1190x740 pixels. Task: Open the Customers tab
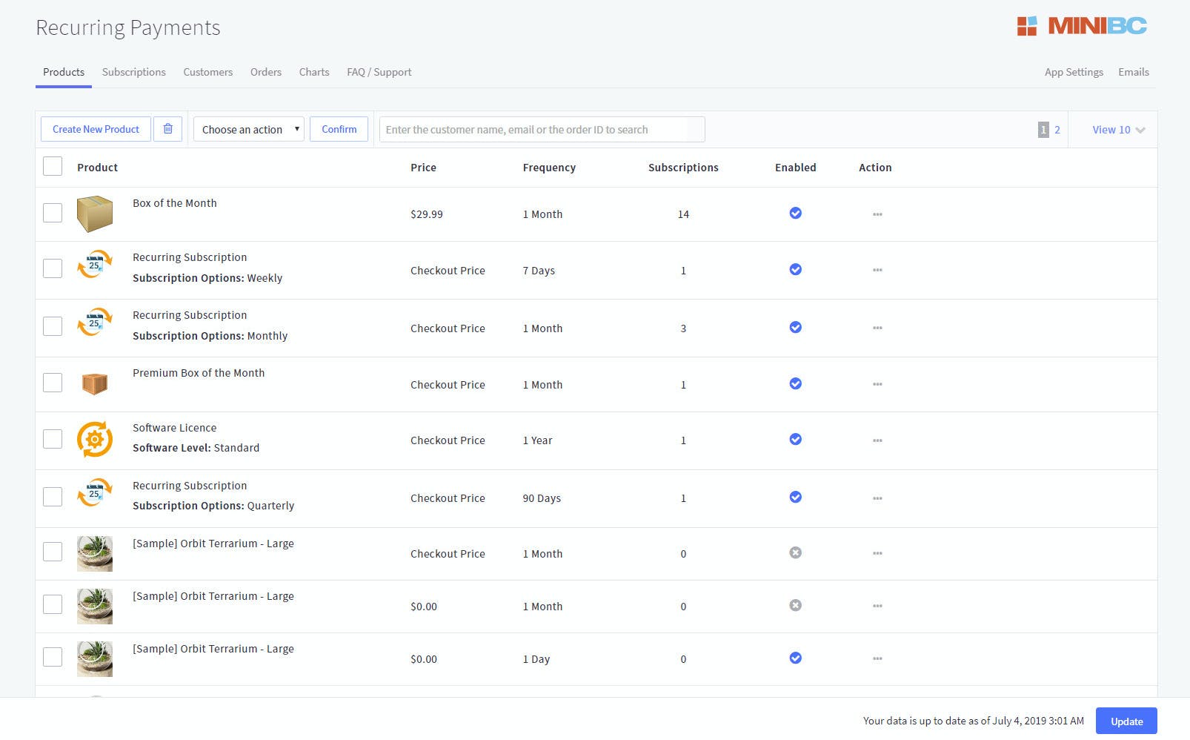pos(208,72)
